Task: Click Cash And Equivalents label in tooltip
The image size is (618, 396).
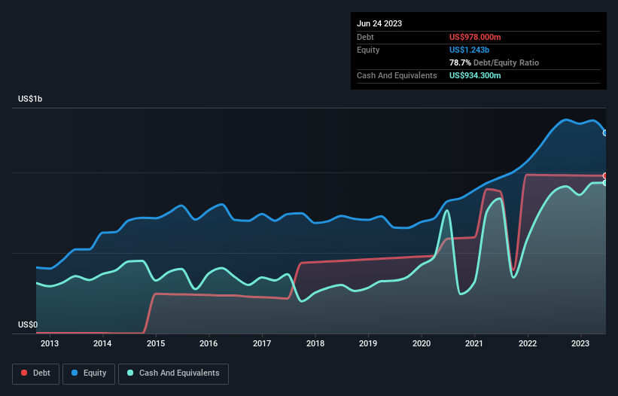Action: point(397,75)
